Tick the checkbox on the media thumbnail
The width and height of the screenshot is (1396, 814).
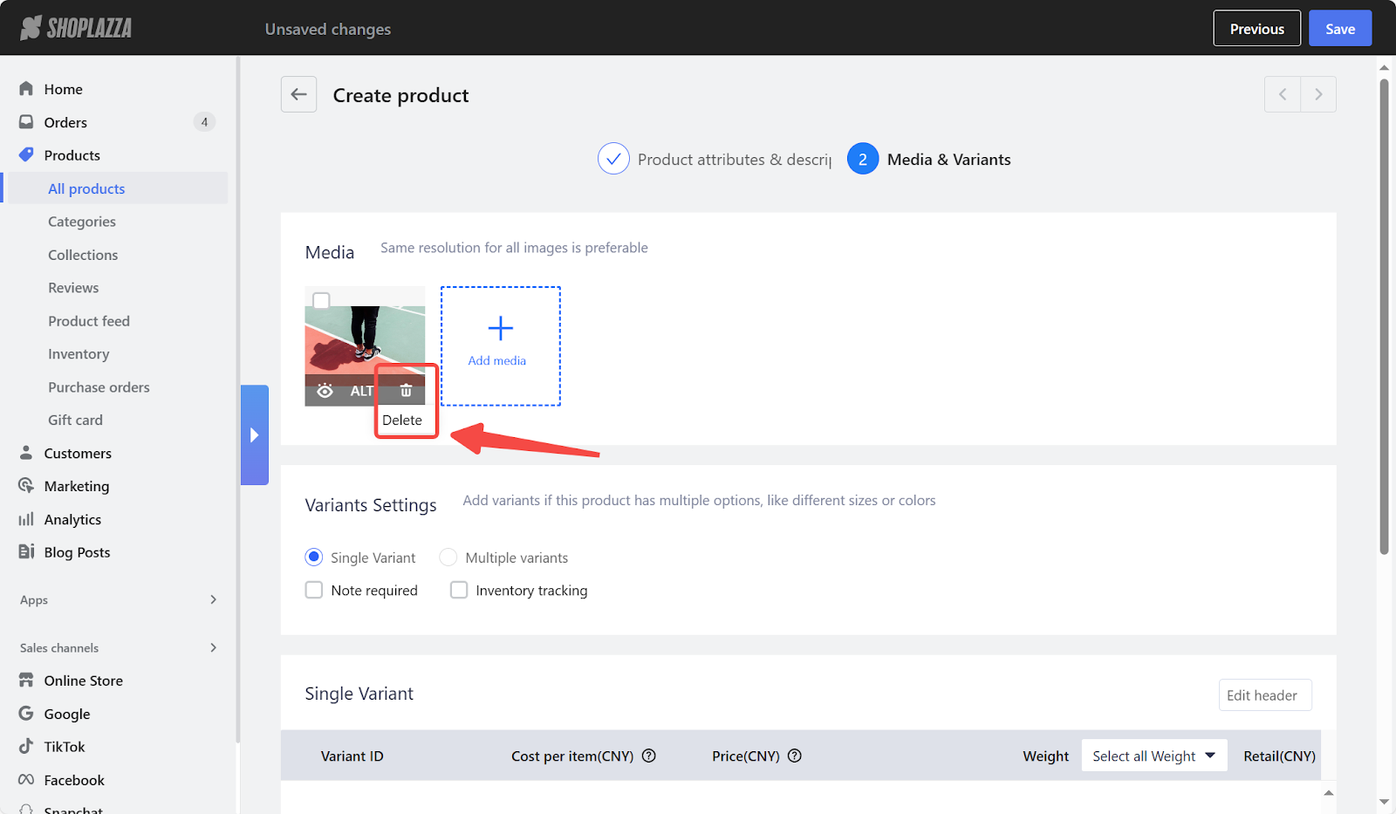(321, 301)
